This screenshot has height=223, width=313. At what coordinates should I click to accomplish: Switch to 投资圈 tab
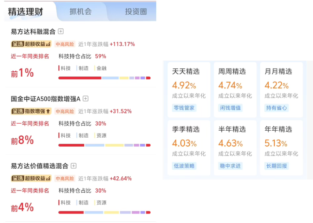(x=136, y=11)
